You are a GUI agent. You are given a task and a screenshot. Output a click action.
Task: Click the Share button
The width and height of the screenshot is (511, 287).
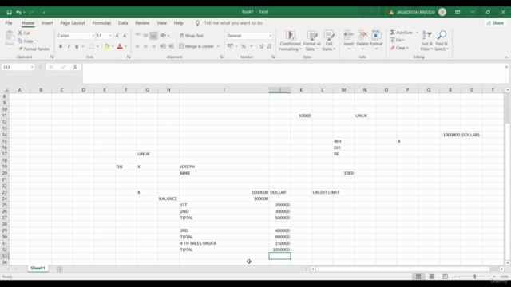coord(495,23)
